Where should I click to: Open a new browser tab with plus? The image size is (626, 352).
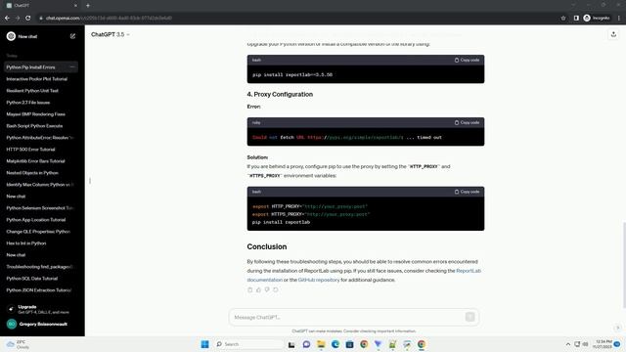tap(88, 6)
